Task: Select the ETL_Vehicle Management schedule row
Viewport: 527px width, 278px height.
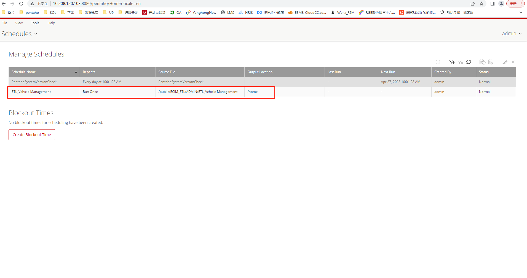Action: [x=31, y=92]
